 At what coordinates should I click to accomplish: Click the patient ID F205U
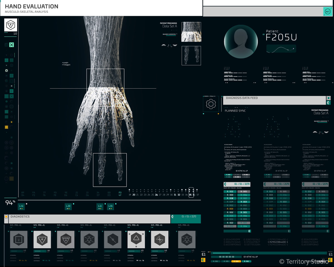281,37
